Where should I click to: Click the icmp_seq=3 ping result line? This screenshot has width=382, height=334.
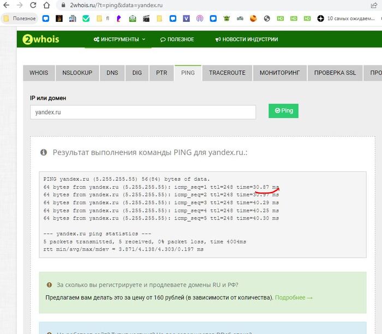point(161,202)
